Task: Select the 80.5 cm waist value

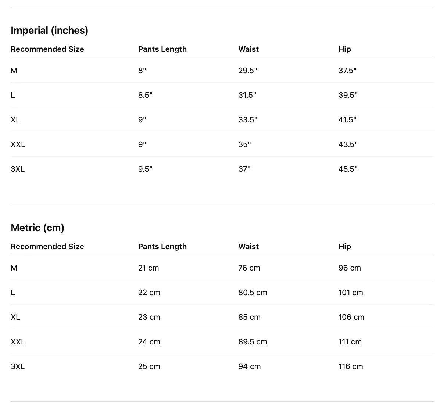Action: tap(253, 293)
